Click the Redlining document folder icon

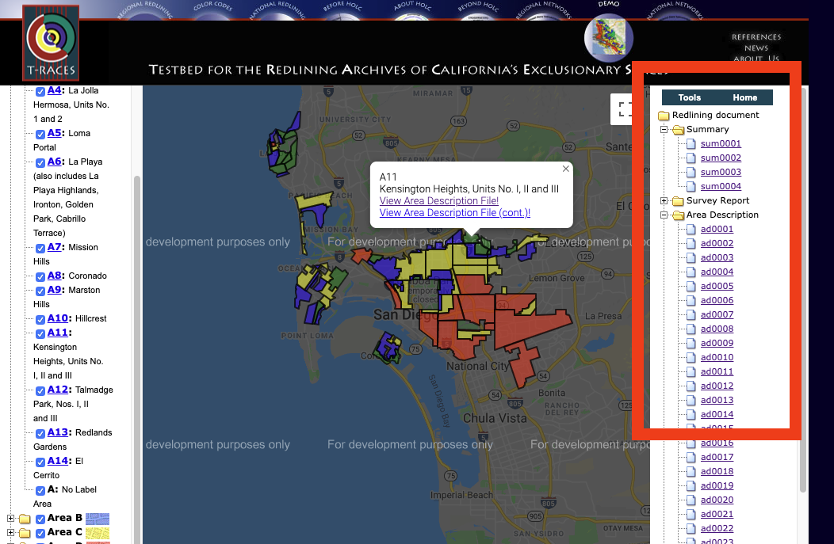click(664, 116)
